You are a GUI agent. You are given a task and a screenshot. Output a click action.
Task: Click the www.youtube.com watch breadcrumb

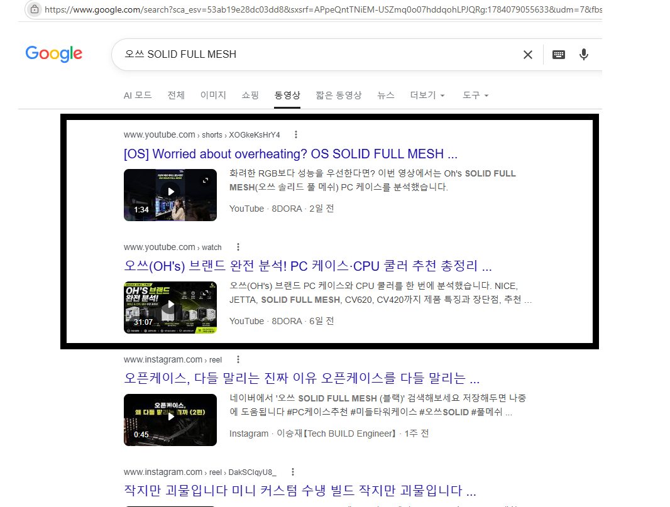173,248
